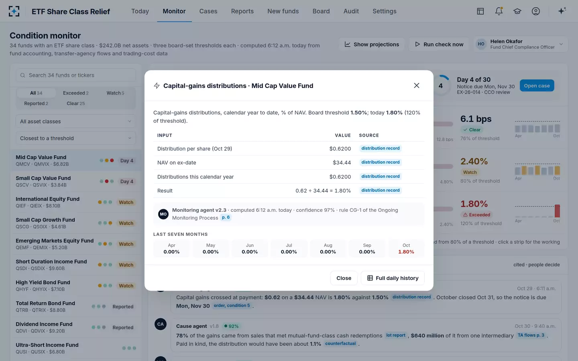Click the CA cause agent avatar
Screen dimensions: 578x361
[161, 324]
